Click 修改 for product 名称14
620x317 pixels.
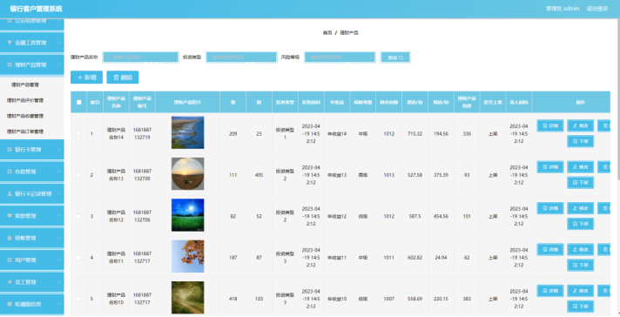coord(581,125)
